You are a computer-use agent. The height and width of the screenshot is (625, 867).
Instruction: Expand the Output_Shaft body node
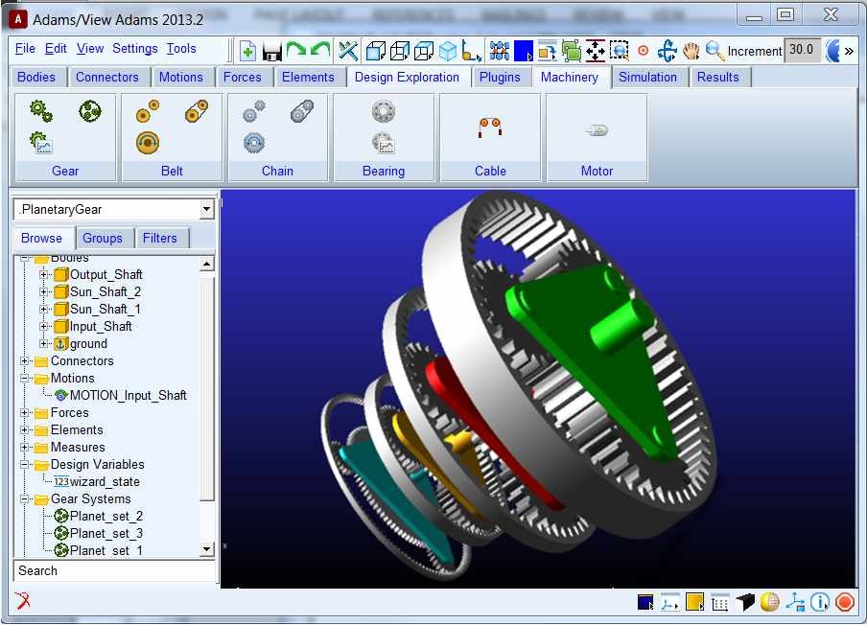(43, 275)
